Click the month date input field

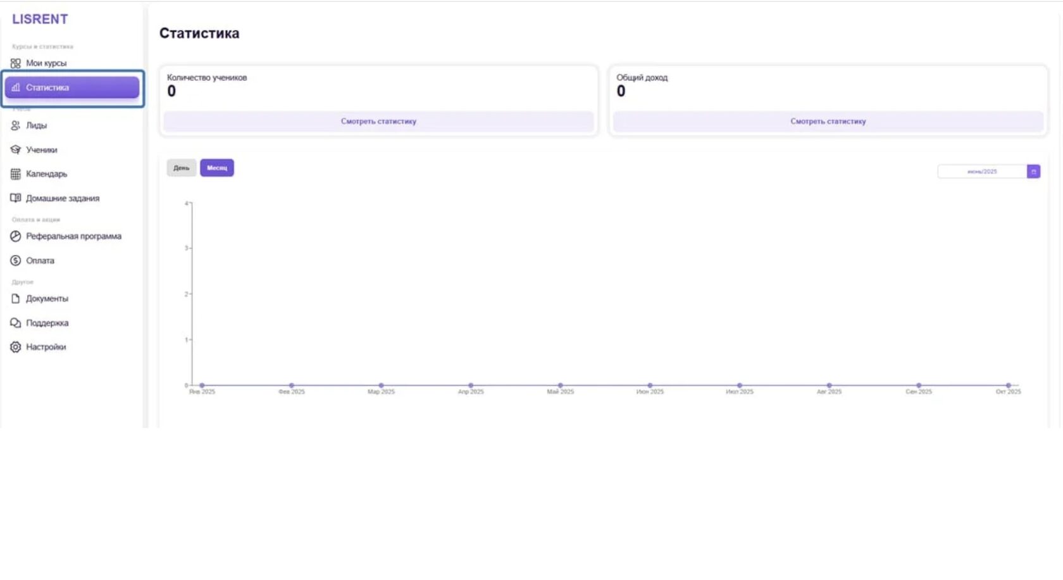[982, 172]
